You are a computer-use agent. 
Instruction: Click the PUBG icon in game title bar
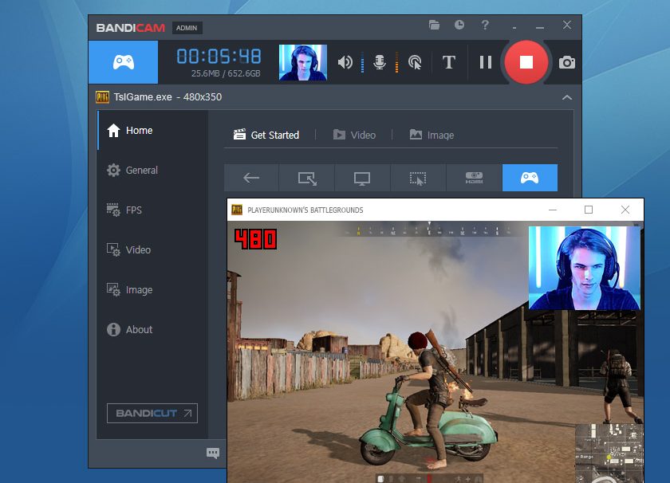[x=237, y=210]
